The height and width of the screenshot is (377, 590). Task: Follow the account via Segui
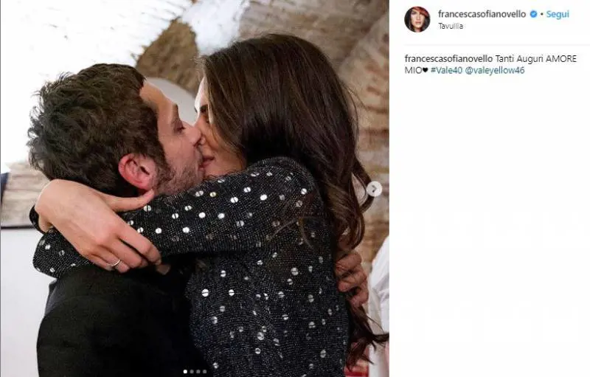558,14
